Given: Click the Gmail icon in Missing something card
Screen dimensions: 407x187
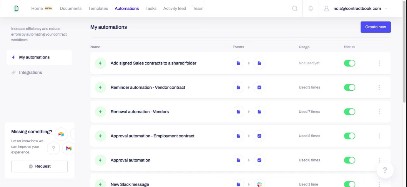Looking at the screenshot, I should tap(69, 148).
